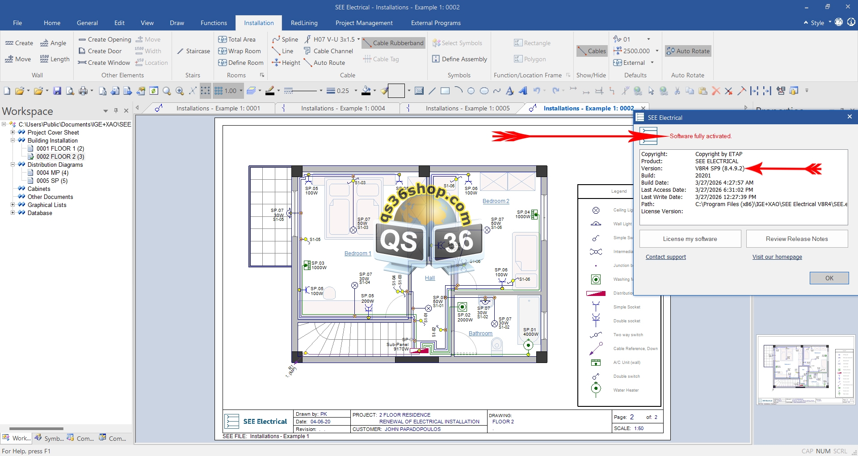
Task: Open the H07 V-U 3x1.5 cable type dropdown
Action: 358,39
